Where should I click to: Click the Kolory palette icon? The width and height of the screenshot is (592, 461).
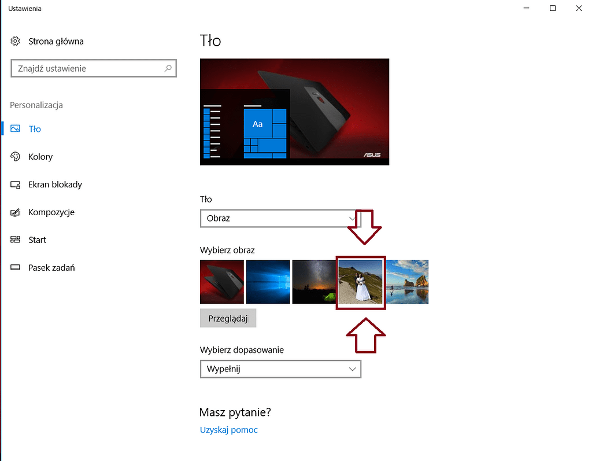click(x=15, y=156)
